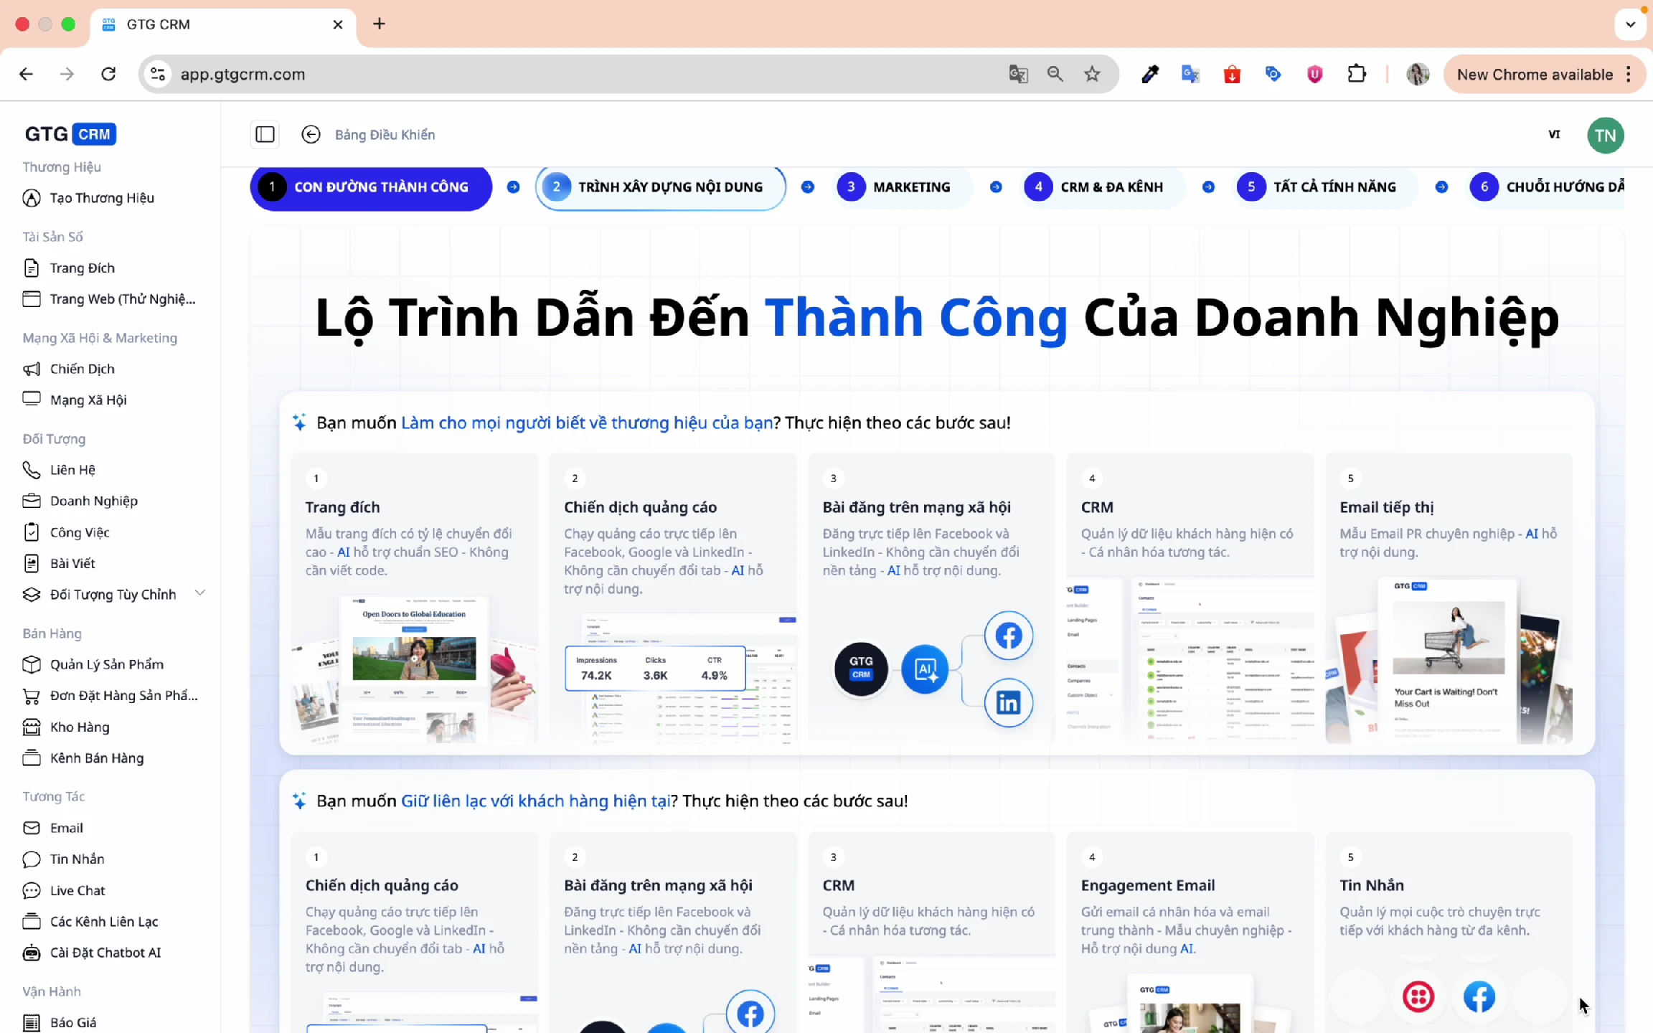Open link about sharing your brand
Image resolution: width=1653 pixels, height=1033 pixels.
(x=586, y=423)
